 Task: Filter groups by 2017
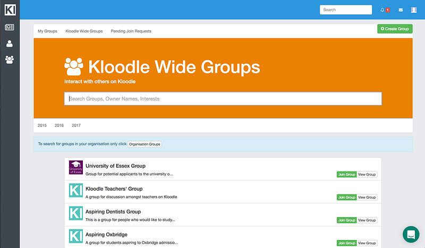(76, 125)
